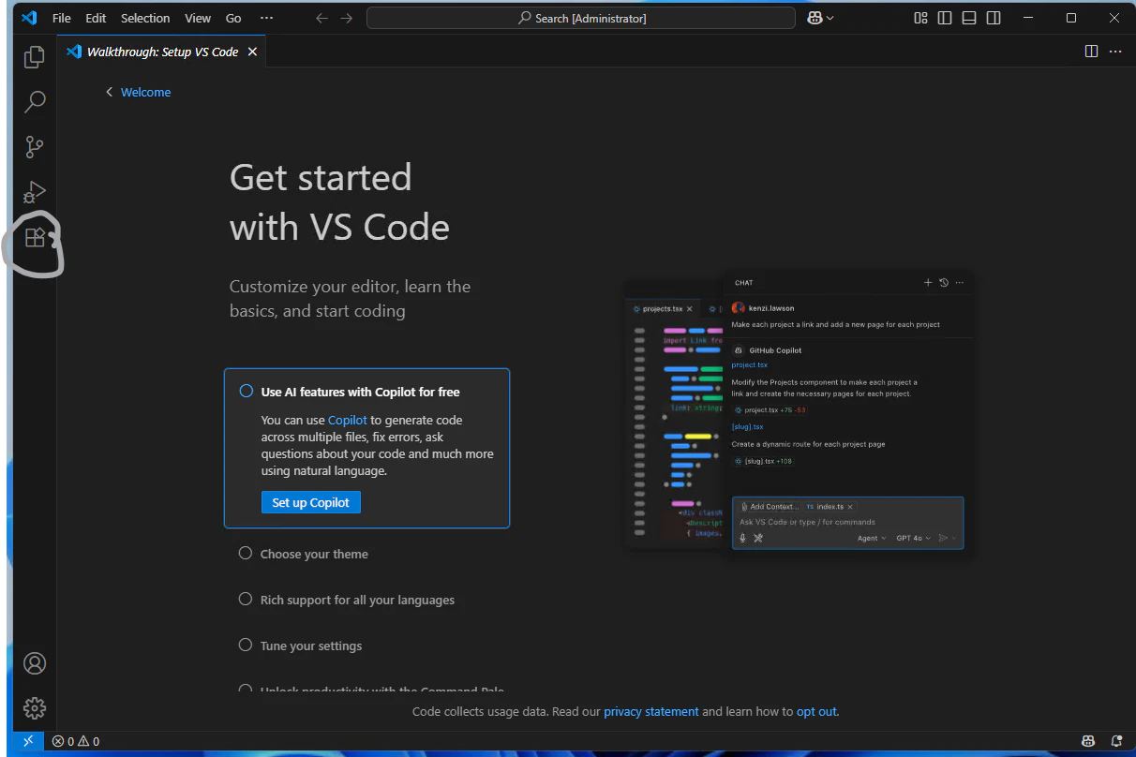
Task: Open the Customize Layout icon
Action: pos(921,18)
